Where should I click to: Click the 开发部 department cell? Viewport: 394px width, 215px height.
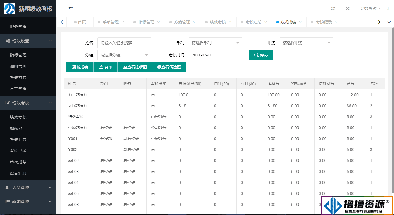[x=107, y=139]
